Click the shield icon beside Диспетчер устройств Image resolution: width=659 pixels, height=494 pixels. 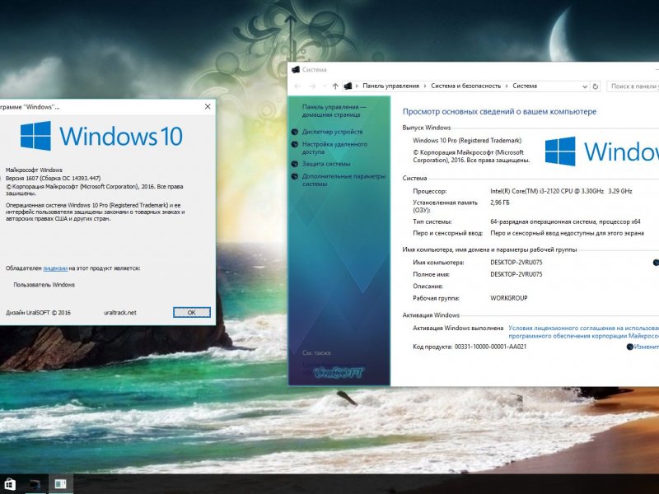(295, 132)
